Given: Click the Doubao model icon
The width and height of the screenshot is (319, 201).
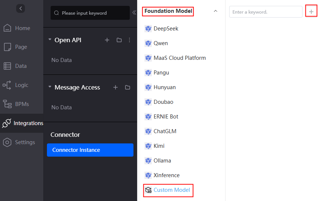Looking at the screenshot, I should point(148,102).
